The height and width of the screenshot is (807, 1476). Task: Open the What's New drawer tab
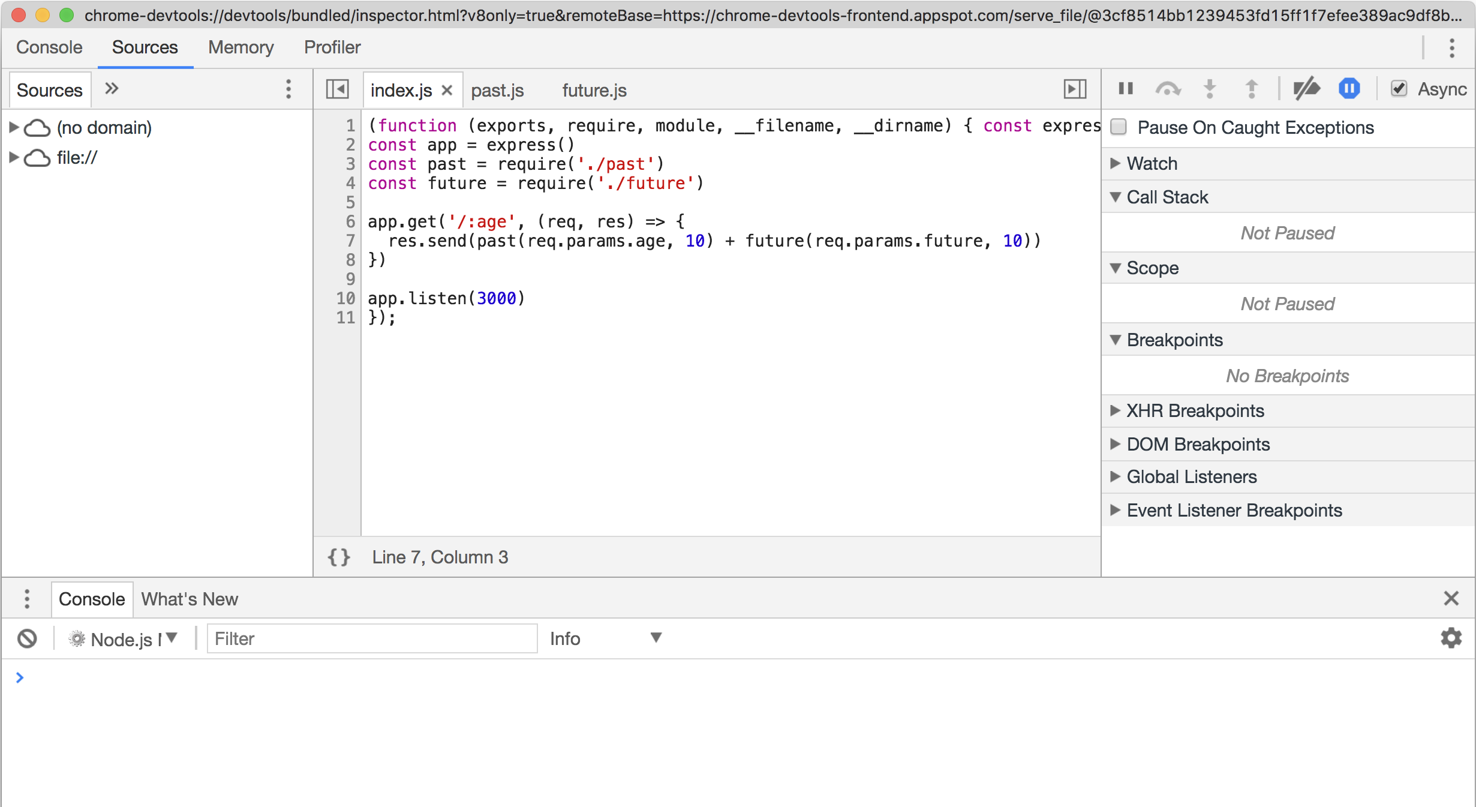(x=190, y=599)
